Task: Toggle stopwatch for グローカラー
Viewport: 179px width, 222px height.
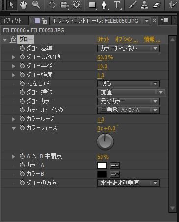Action: coord(22,101)
